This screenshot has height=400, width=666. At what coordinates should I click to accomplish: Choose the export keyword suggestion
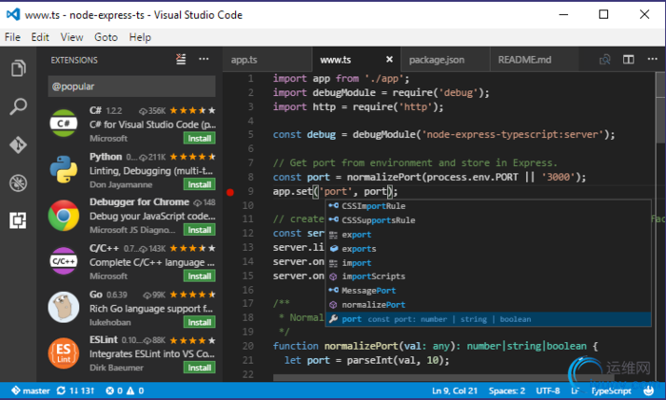(488, 235)
